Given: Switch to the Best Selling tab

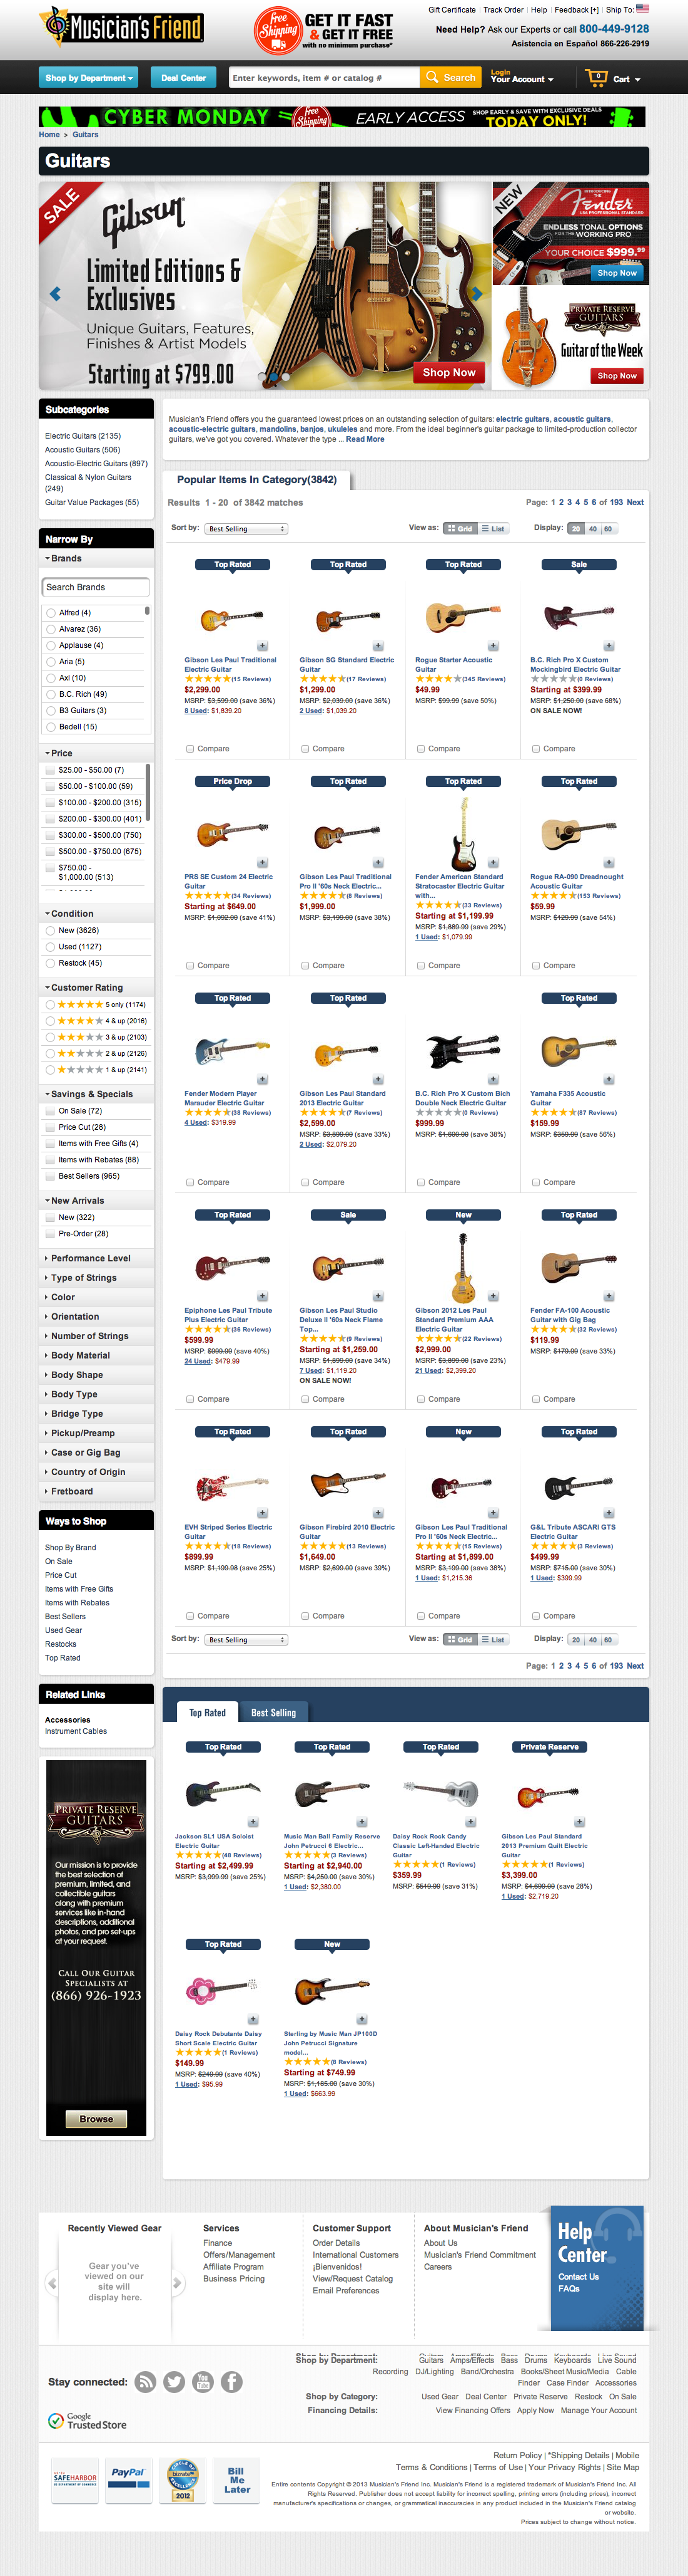Looking at the screenshot, I should pos(273,1713).
